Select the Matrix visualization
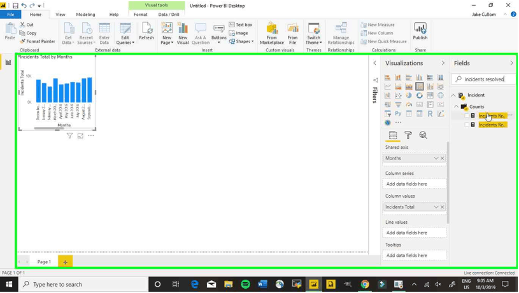The height and width of the screenshot is (293, 519). point(419,114)
